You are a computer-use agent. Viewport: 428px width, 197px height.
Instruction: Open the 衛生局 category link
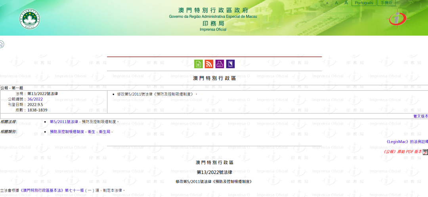click(105, 132)
